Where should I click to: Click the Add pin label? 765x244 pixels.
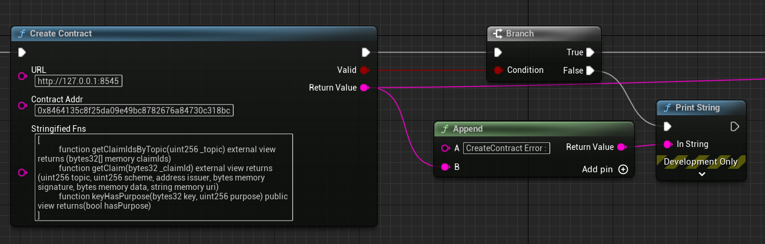pyautogui.click(x=598, y=169)
